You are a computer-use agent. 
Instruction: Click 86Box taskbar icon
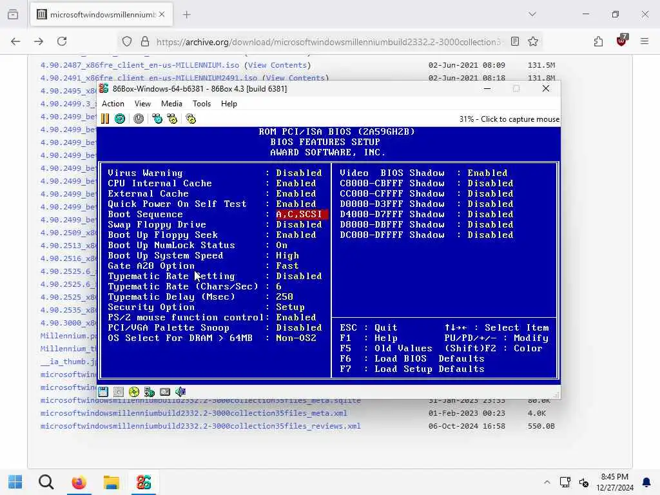144,482
